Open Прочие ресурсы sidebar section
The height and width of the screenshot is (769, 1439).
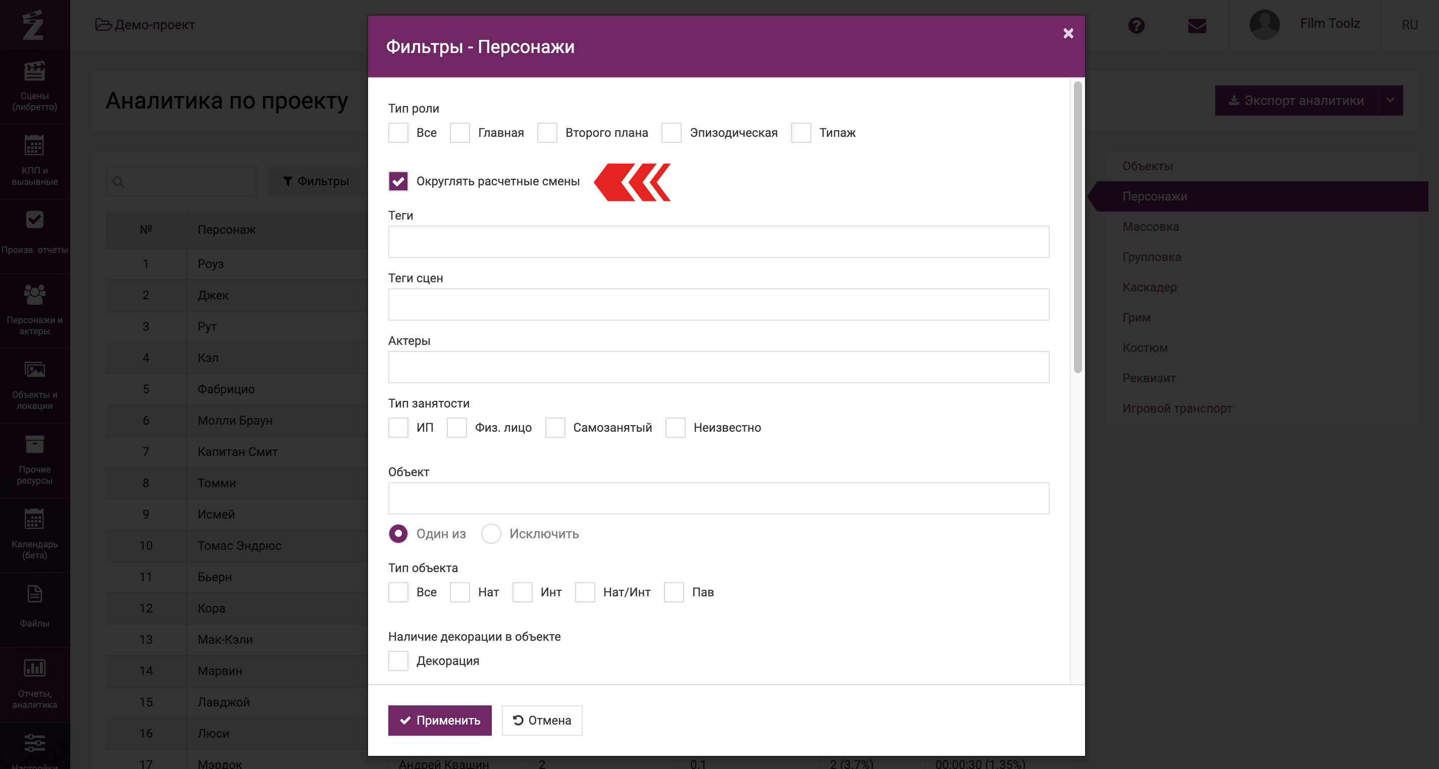click(35, 460)
